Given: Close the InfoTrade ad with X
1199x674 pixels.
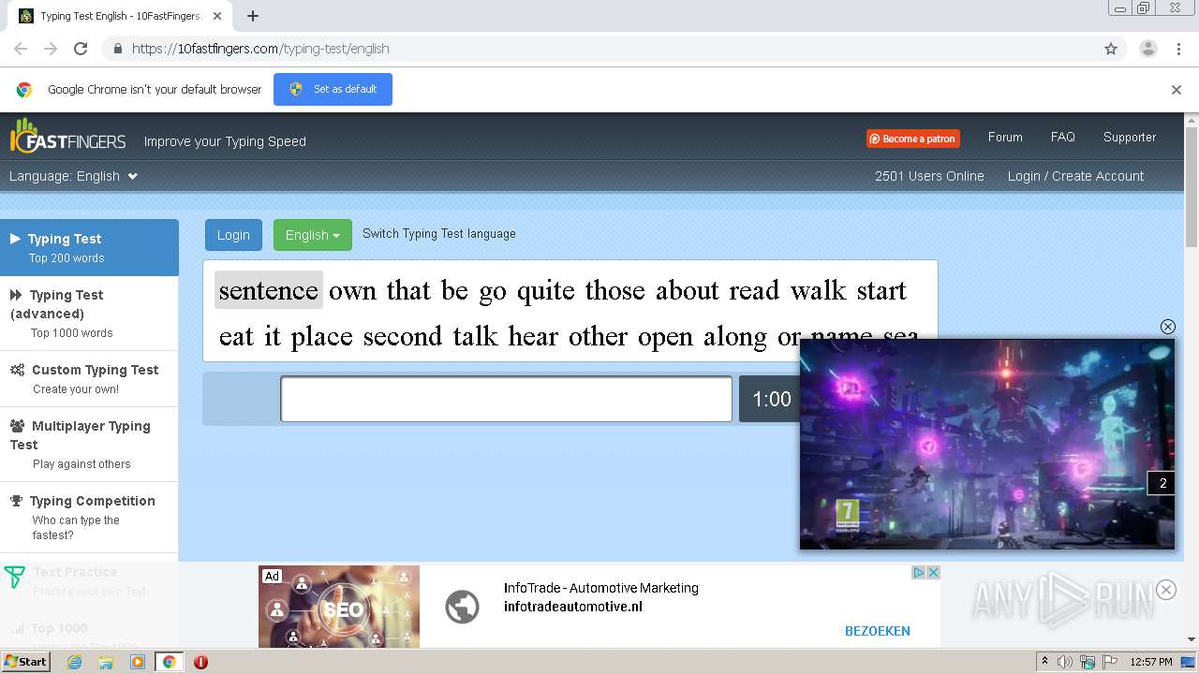Looking at the screenshot, I should pos(933,573).
